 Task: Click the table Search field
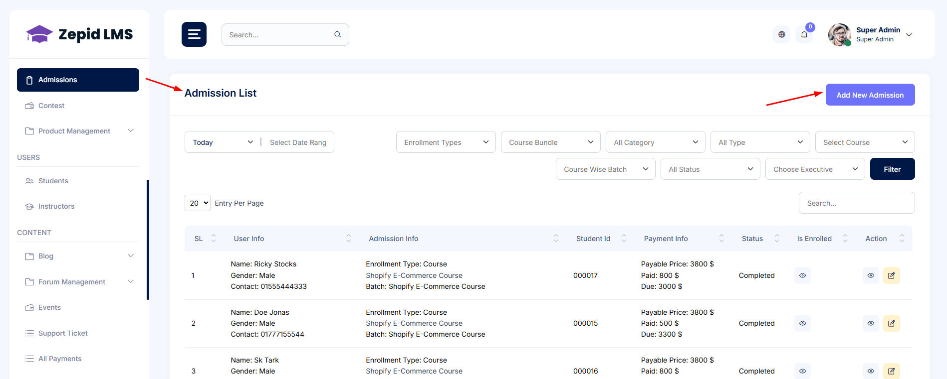tap(857, 203)
